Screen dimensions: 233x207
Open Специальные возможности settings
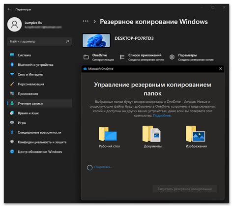pyautogui.click(x=40, y=132)
